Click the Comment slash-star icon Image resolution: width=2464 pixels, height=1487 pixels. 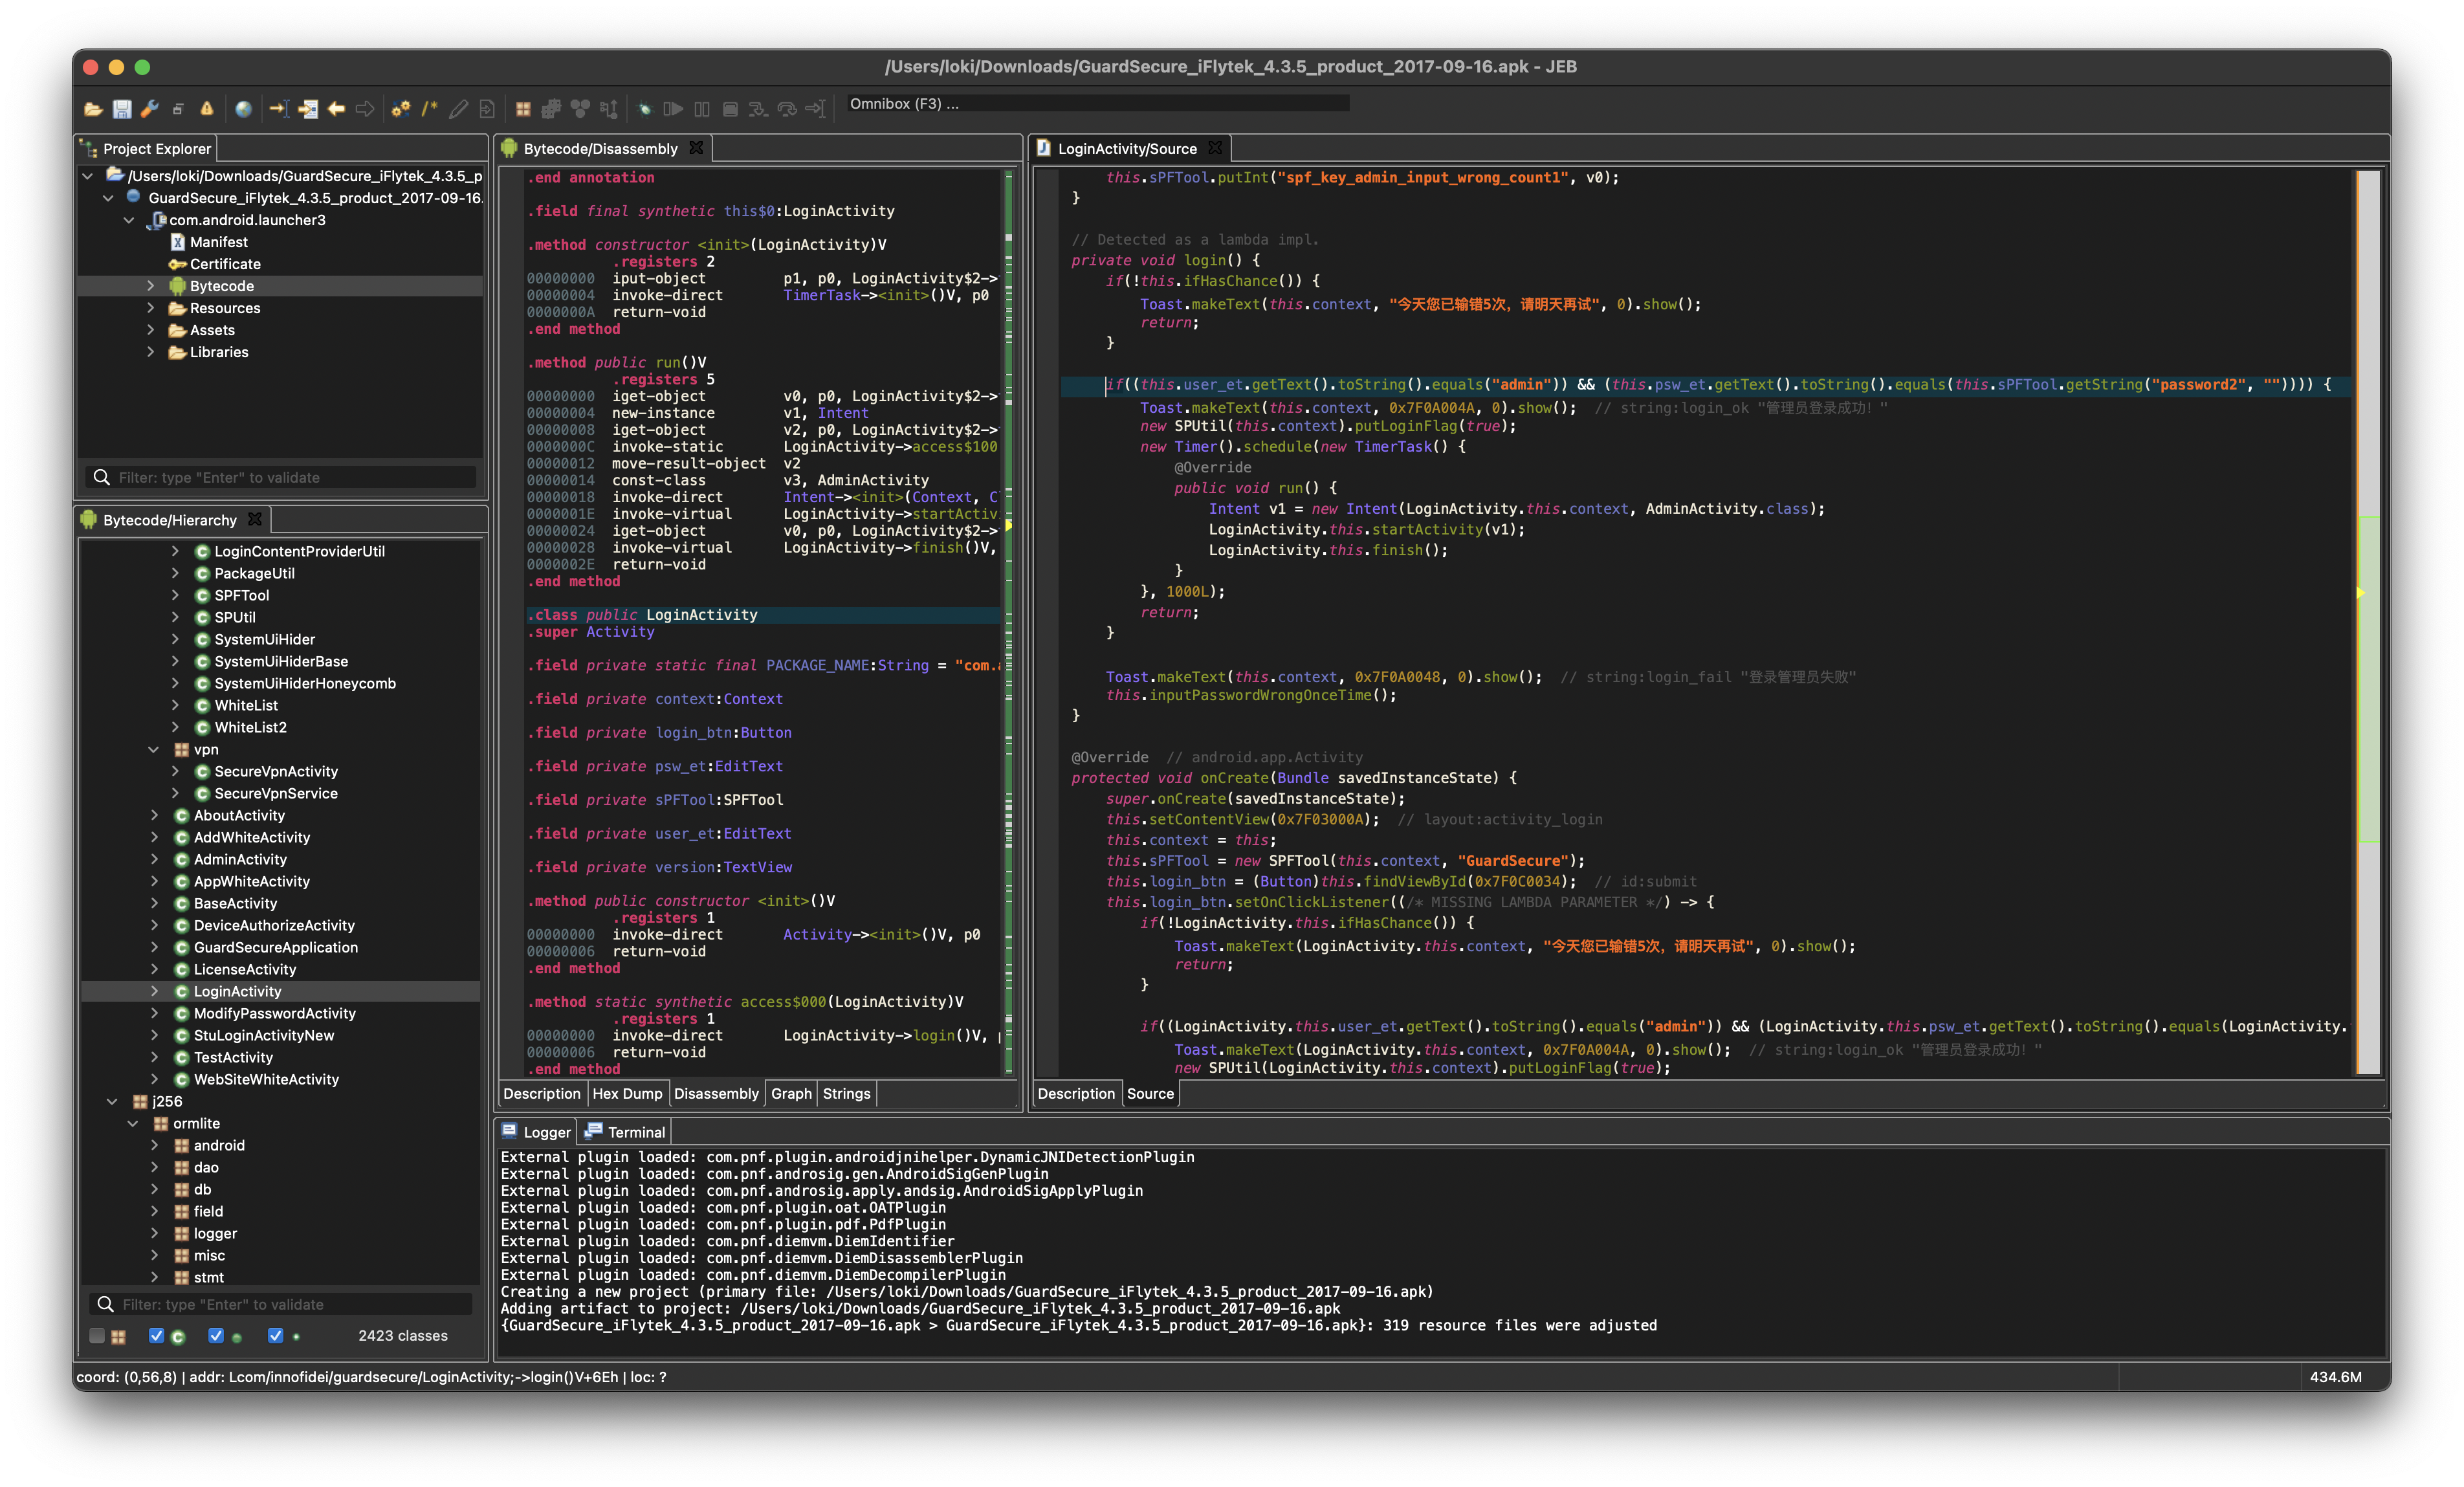pos(430,109)
